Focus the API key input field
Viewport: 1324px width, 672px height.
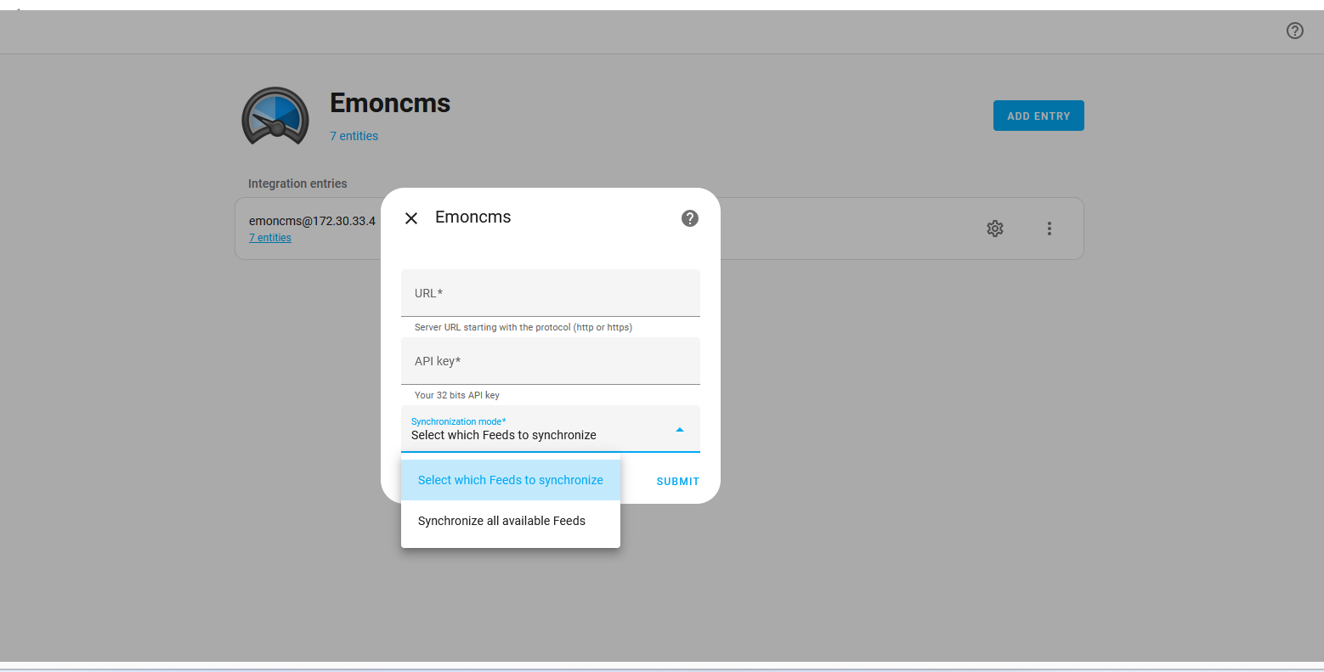[x=550, y=361]
